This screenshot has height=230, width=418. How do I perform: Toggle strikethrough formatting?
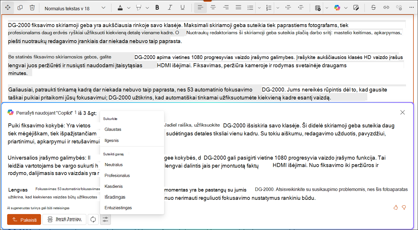pos(373,8)
